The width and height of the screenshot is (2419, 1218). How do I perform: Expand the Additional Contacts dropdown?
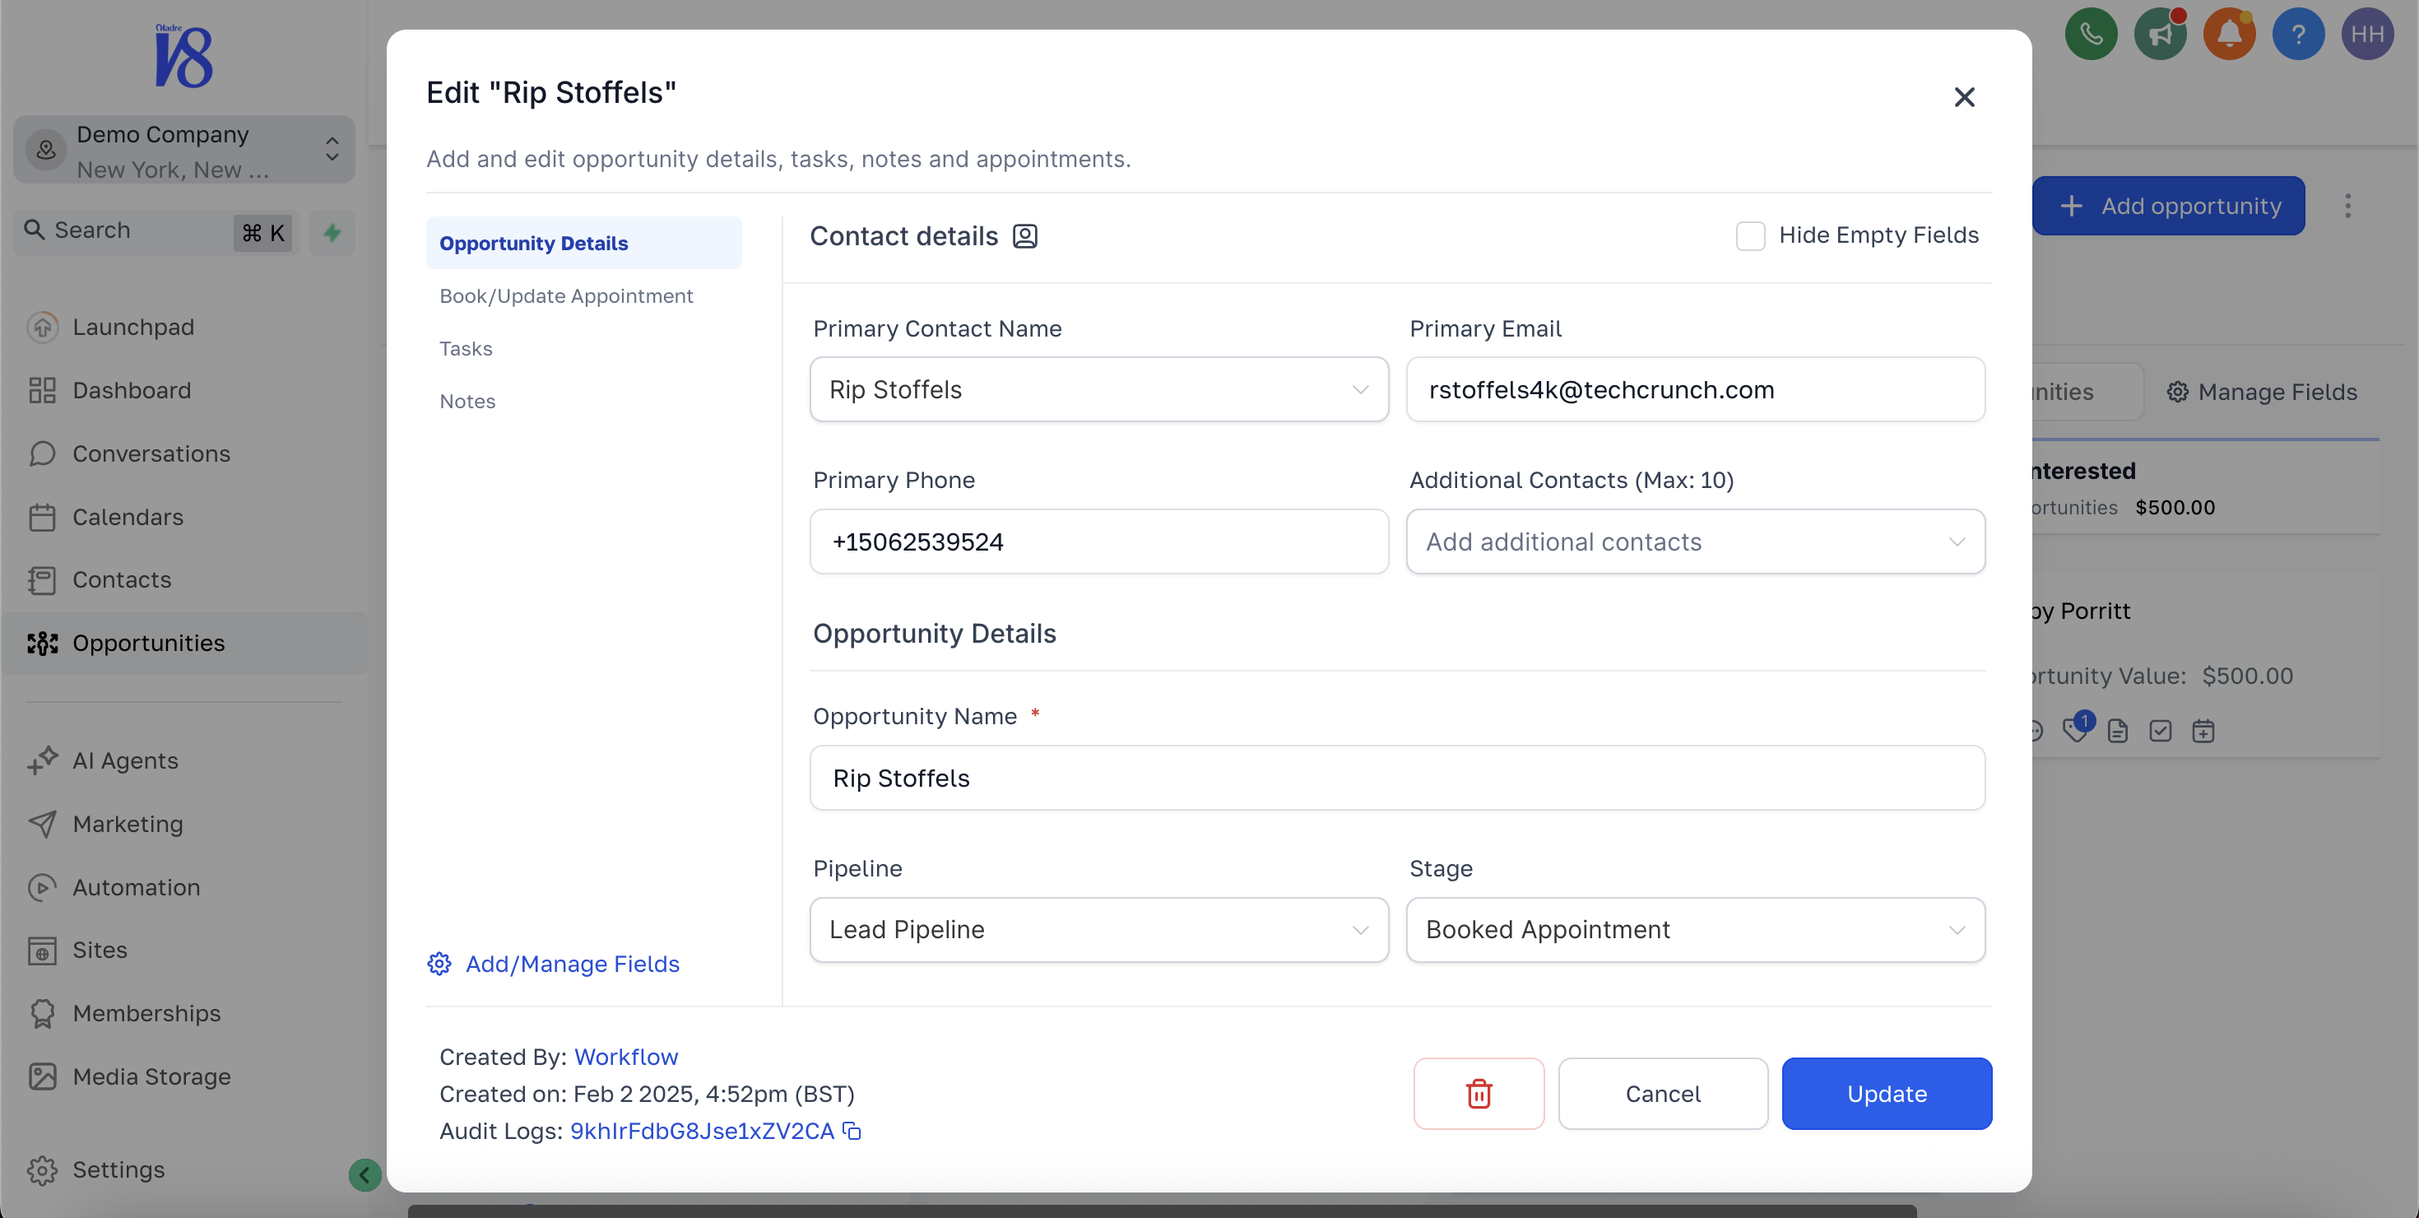coord(1695,542)
